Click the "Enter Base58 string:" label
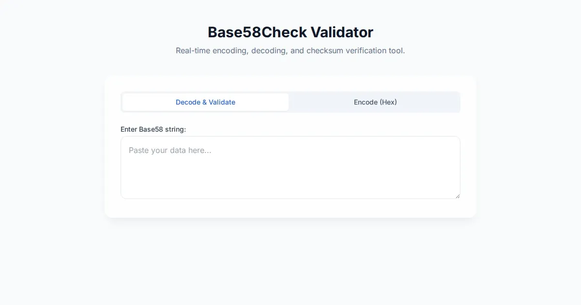This screenshot has height=305, width=581. click(153, 129)
